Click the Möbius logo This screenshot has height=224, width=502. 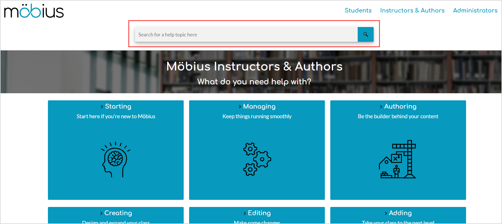[x=34, y=11]
